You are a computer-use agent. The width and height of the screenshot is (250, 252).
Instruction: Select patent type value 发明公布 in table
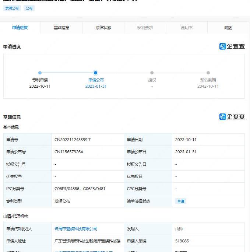coord(62,201)
